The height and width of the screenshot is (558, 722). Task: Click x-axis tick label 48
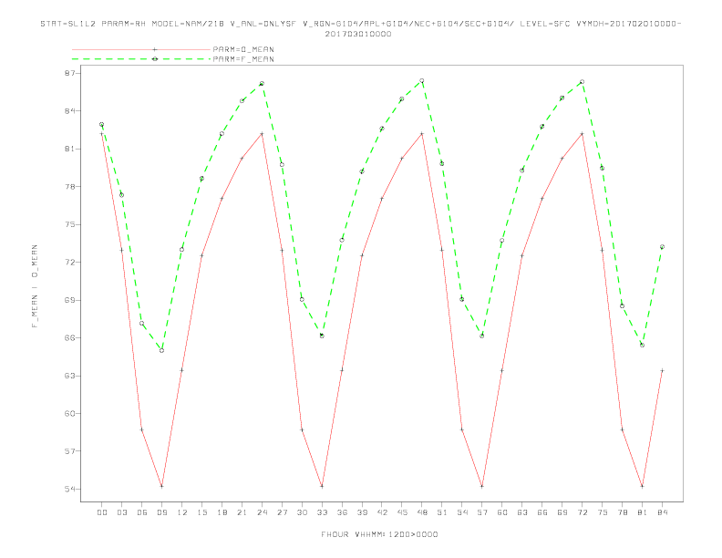pos(422,512)
